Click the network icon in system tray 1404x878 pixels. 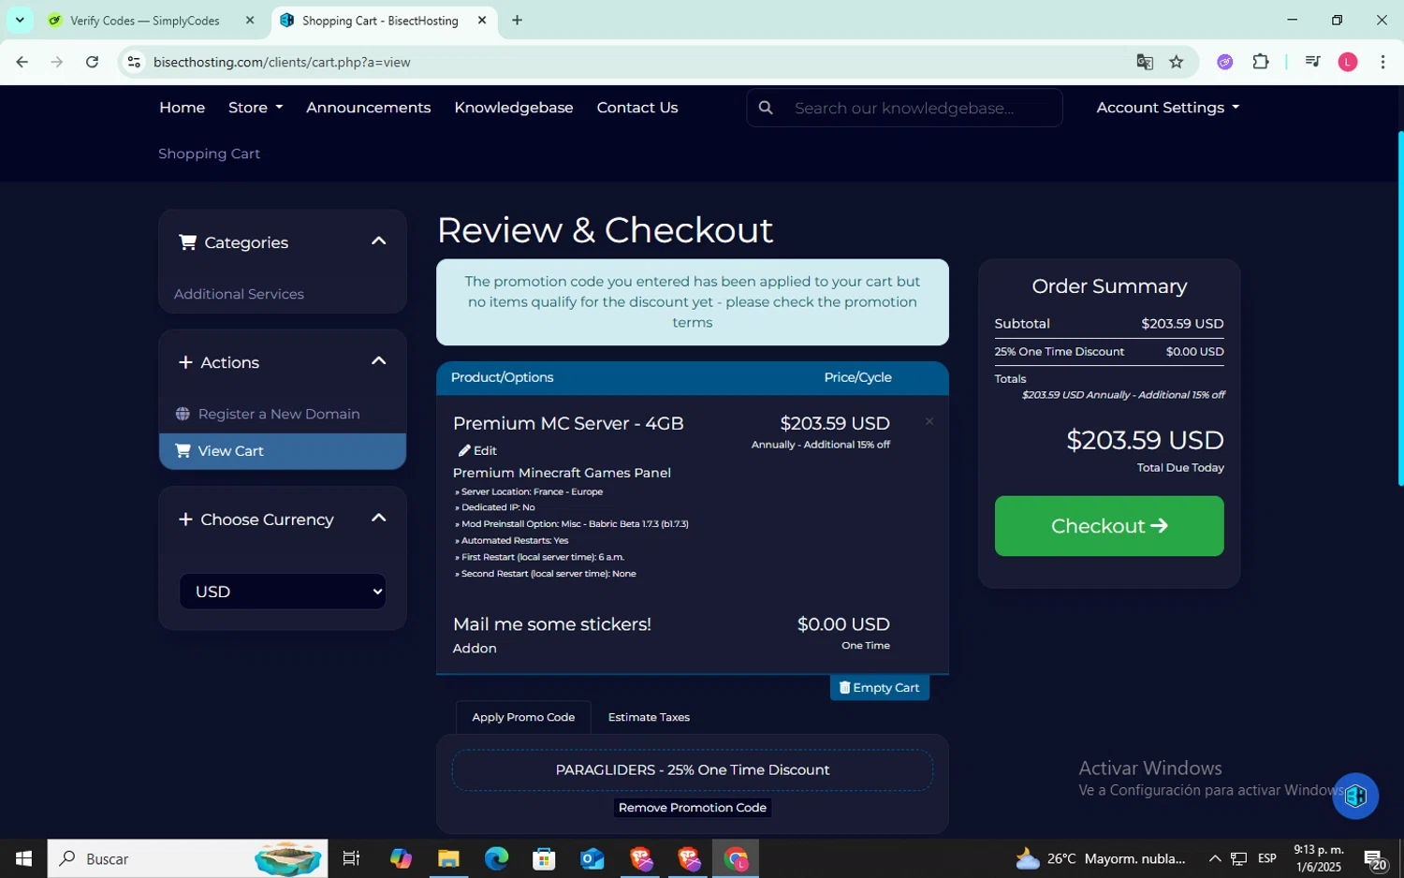coord(1238,858)
